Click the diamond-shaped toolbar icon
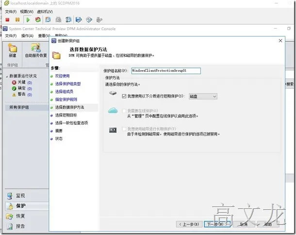The image size is (296, 235). pyautogui.click(x=89, y=19)
